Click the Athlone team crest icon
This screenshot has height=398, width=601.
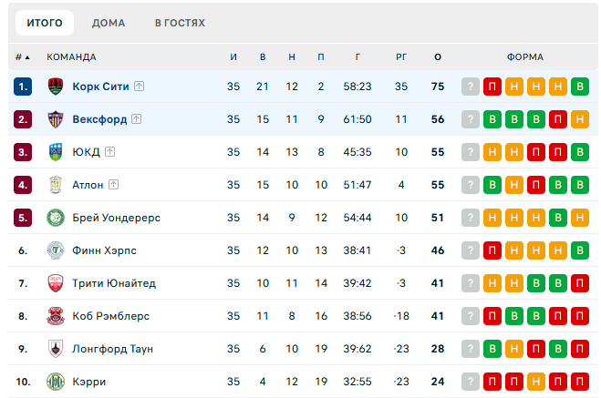coord(55,185)
